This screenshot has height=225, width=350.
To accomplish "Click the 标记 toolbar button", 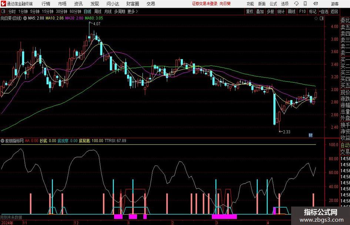I will click(313, 11).
